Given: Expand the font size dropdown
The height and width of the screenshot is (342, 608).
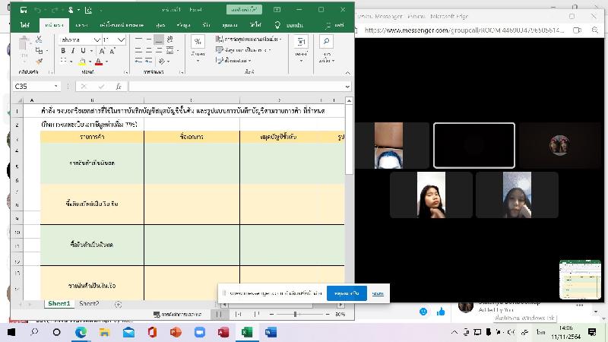Looking at the screenshot, I should [122, 40].
